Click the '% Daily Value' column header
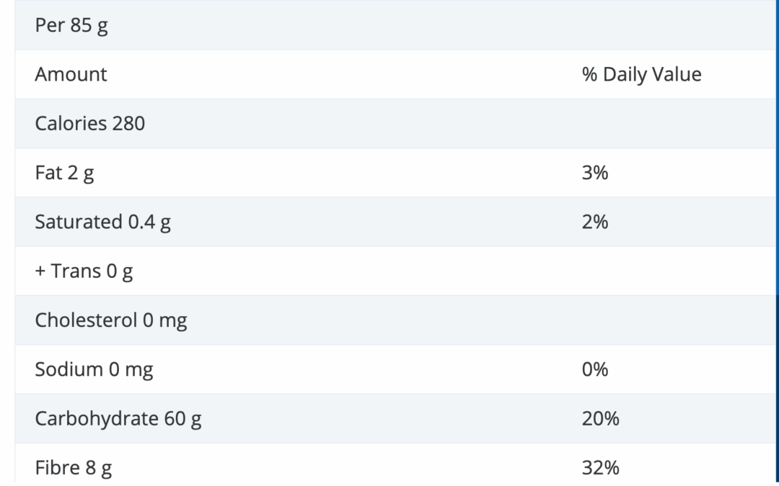 641,74
